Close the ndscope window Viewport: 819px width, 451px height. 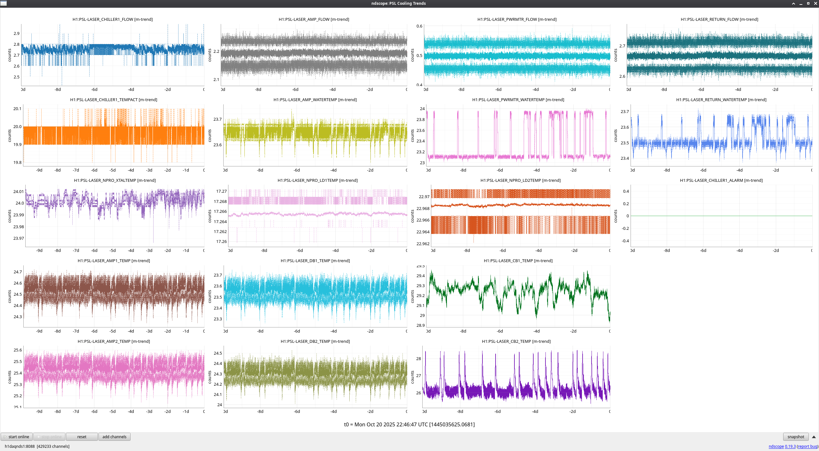pos(815,4)
